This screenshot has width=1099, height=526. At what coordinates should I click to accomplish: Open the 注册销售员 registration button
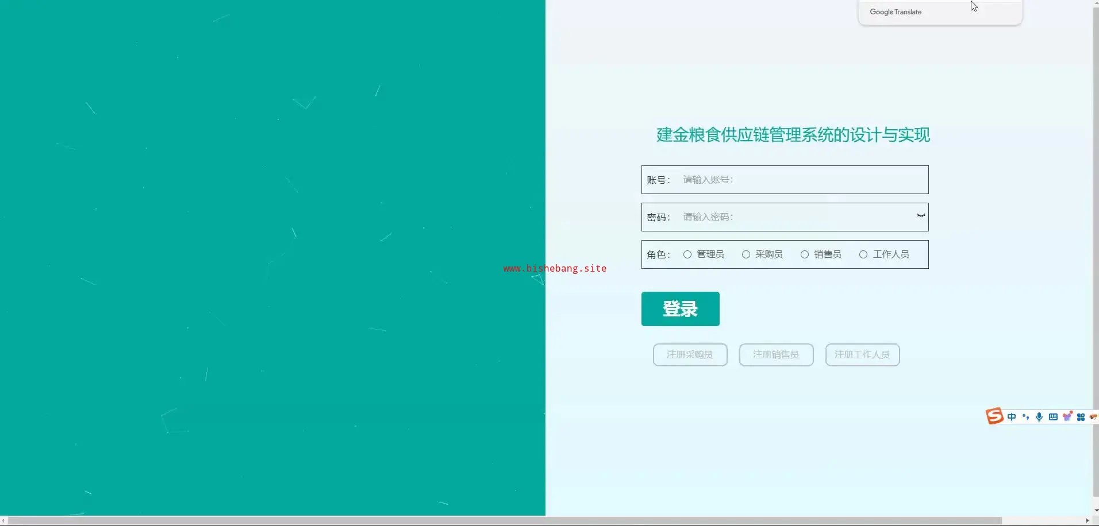777,355
